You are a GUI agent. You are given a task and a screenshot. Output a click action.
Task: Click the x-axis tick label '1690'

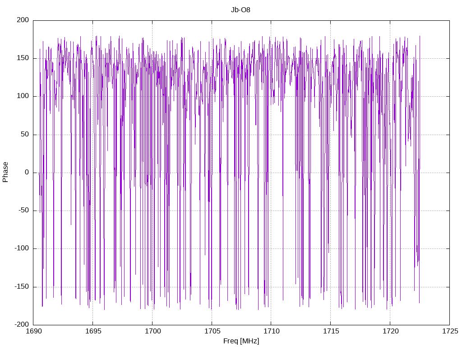[x=34, y=331]
